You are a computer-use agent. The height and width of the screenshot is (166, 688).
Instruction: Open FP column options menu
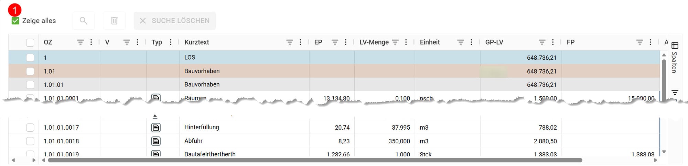650,42
